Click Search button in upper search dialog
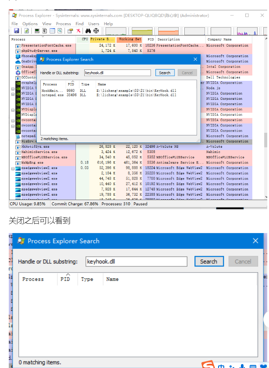 tap(165, 73)
